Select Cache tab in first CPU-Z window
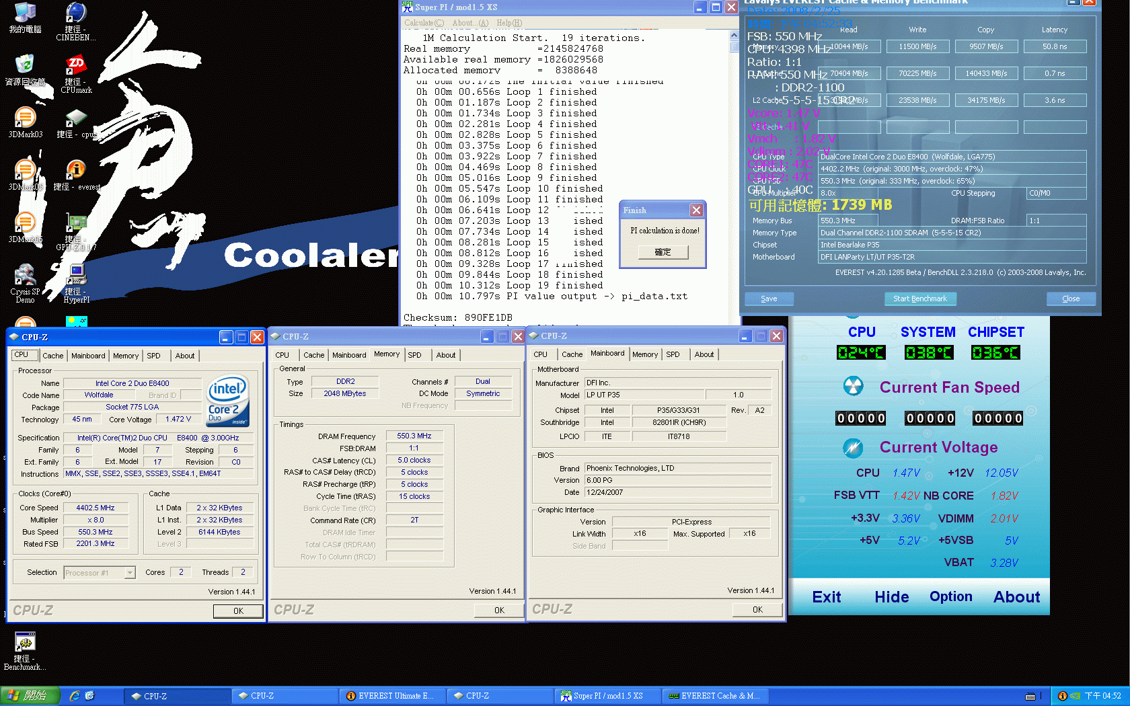This screenshot has width=1130, height=706. click(x=53, y=356)
